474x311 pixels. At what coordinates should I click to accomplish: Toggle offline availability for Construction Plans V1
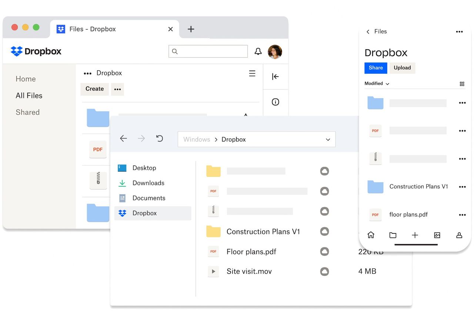point(325,231)
